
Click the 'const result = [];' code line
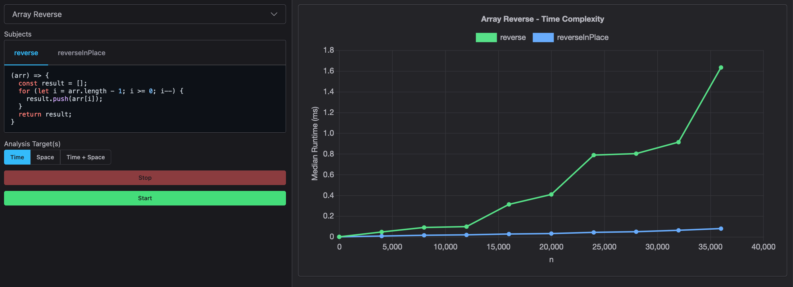[53, 83]
